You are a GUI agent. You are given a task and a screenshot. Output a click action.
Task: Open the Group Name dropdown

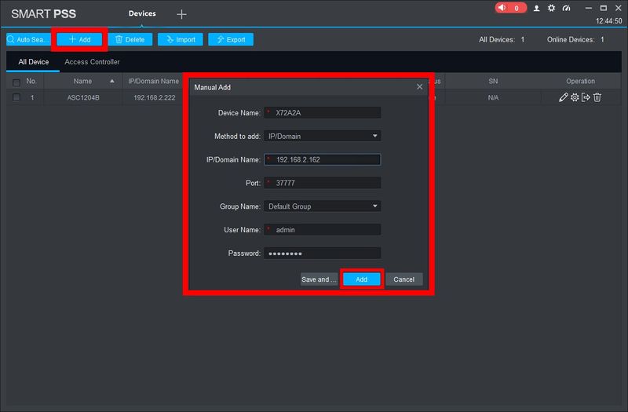point(323,206)
